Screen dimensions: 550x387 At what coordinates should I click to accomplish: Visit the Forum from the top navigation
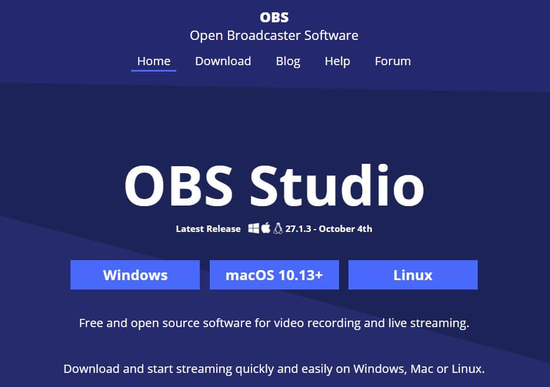[393, 61]
